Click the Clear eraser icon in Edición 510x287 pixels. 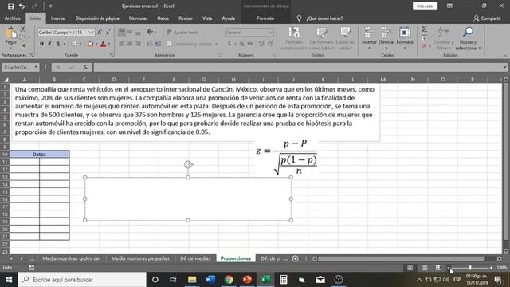coord(424,46)
